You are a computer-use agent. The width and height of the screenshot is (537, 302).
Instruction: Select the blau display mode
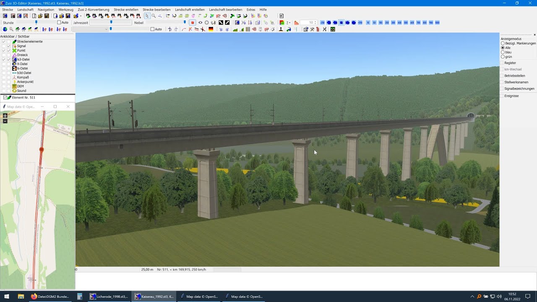[x=503, y=52]
